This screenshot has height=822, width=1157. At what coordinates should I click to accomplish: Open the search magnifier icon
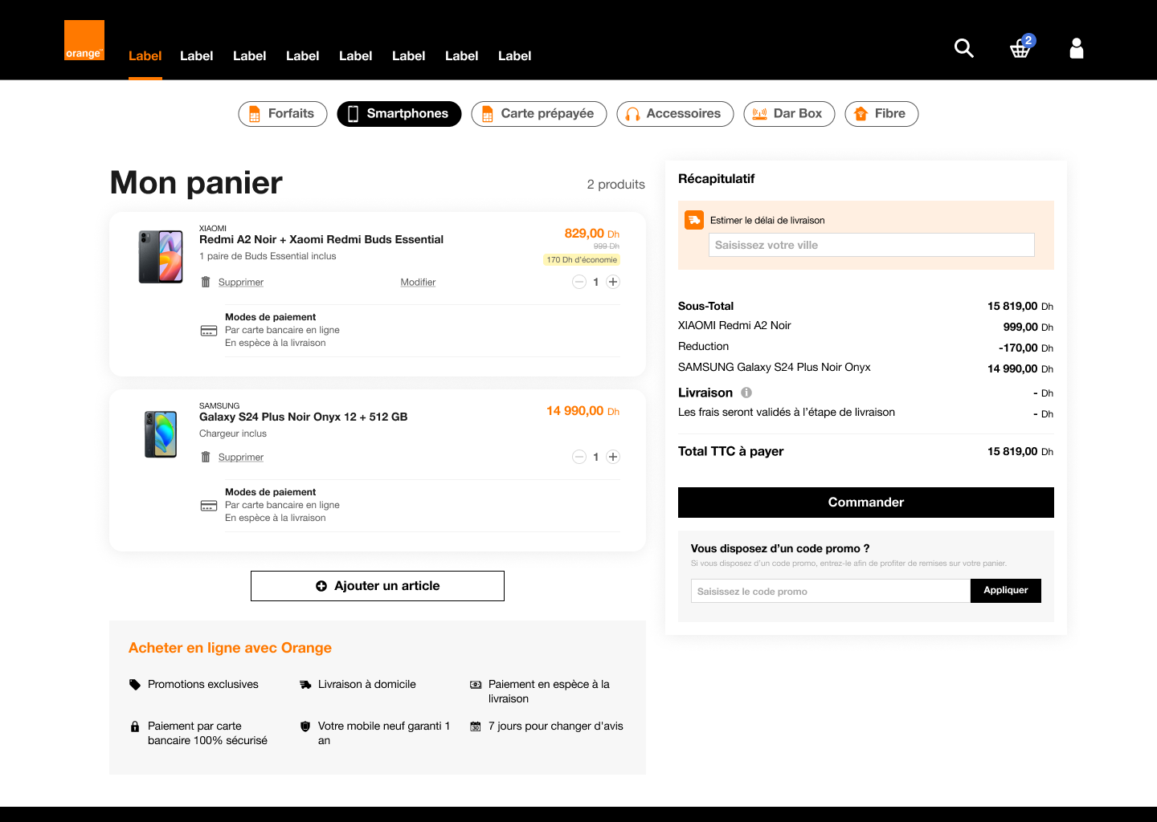pos(964,48)
